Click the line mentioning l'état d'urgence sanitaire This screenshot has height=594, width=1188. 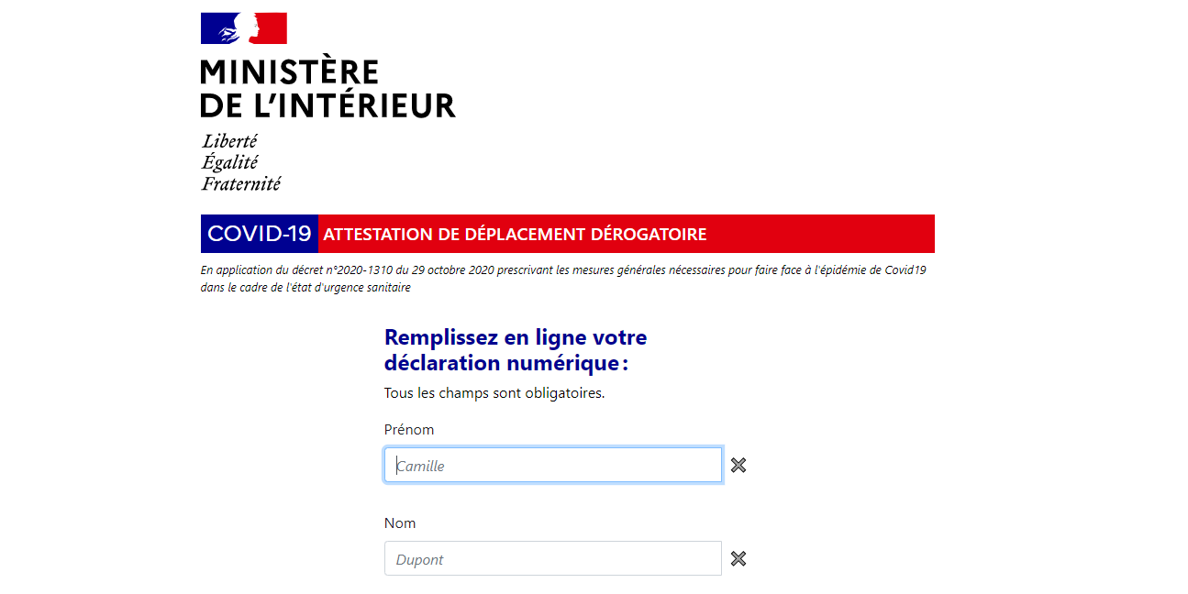pos(305,288)
